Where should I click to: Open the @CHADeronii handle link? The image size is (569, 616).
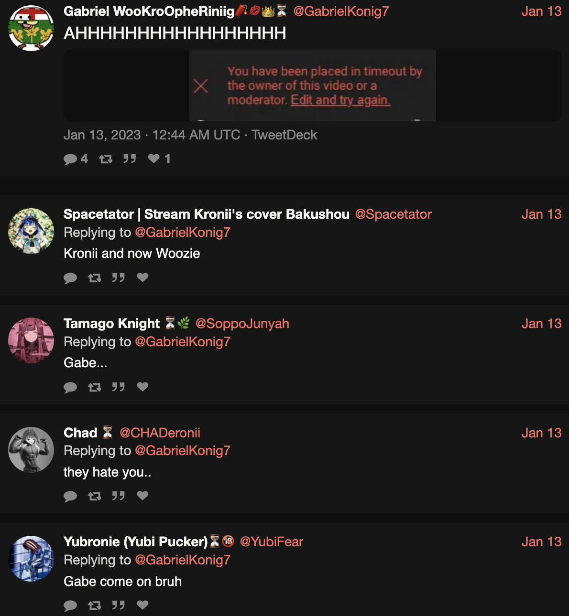pos(160,433)
